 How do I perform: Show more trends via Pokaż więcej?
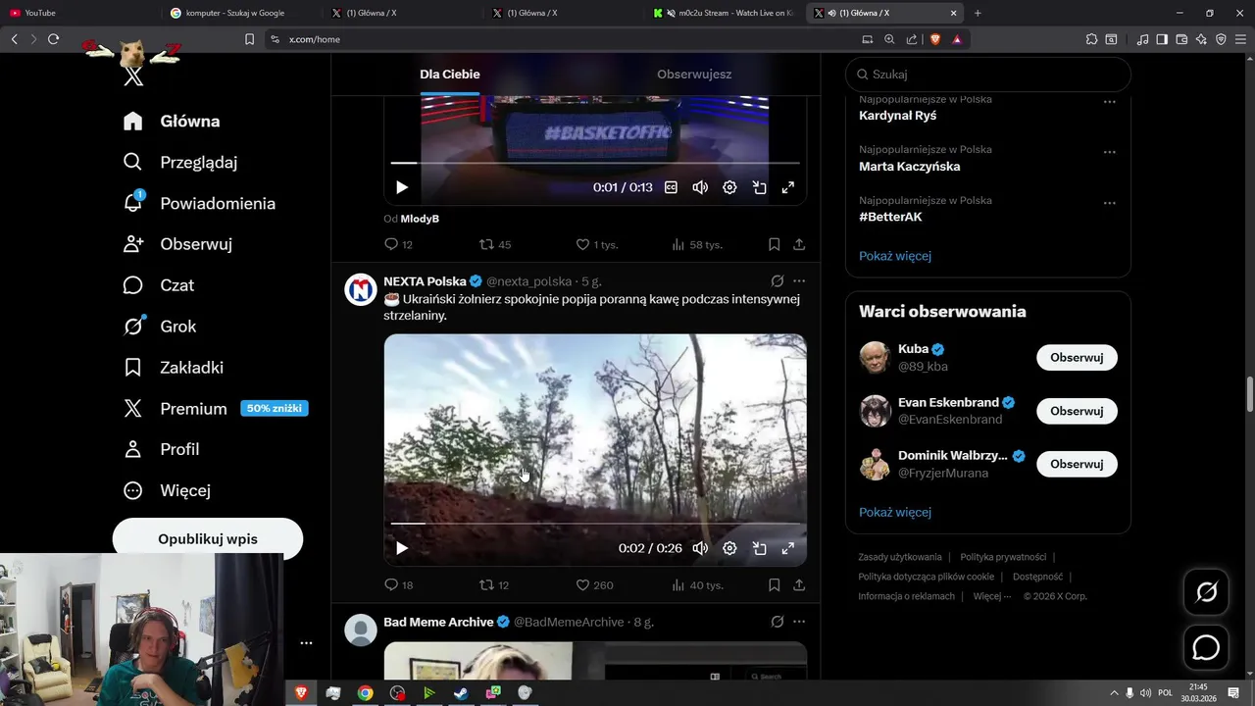pyautogui.click(x=895, y=256)
